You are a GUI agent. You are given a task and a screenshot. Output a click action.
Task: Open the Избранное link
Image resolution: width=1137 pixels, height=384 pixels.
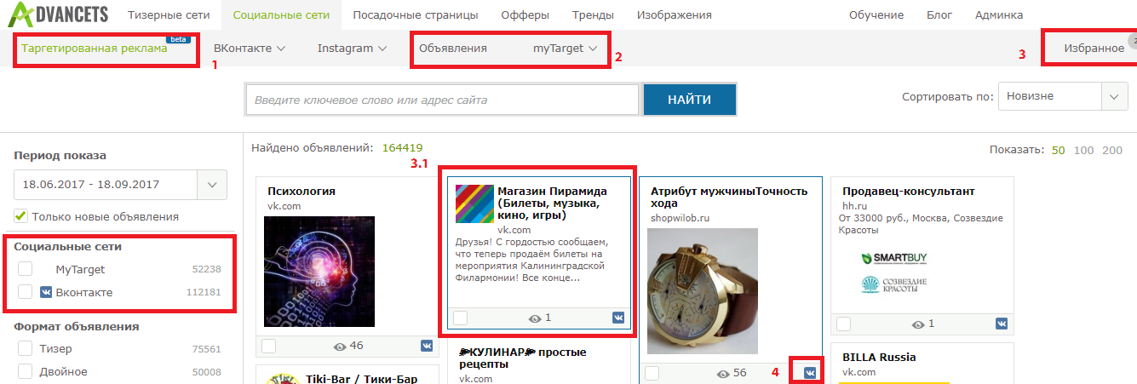(1094, 48)
